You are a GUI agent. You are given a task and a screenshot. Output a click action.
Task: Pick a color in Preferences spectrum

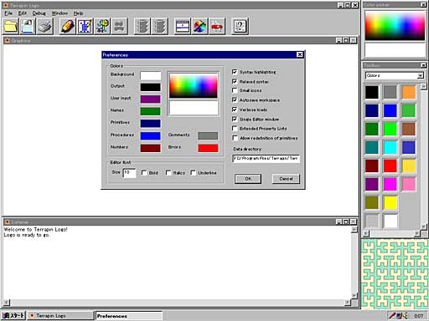[x=194, y=85]
